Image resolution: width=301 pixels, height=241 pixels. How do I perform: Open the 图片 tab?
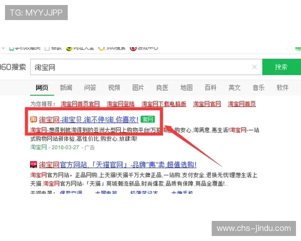(138, 88)
